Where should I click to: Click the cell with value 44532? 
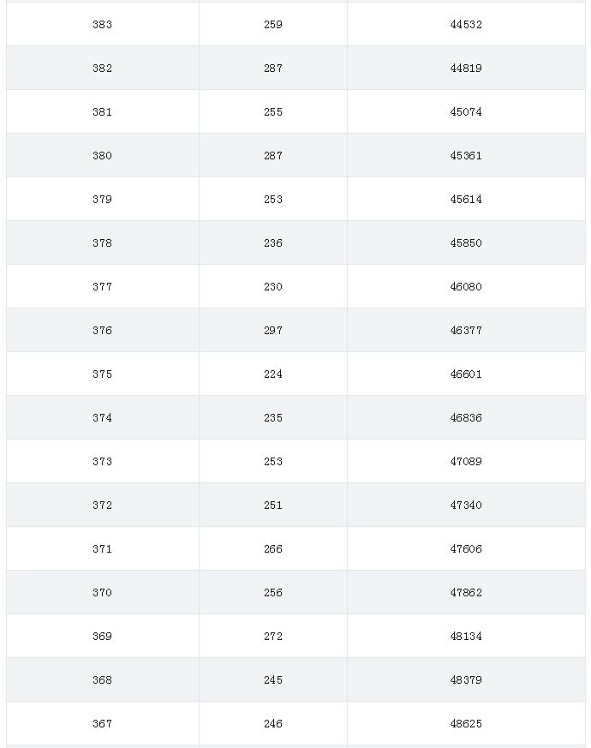(x=466, y=24)
